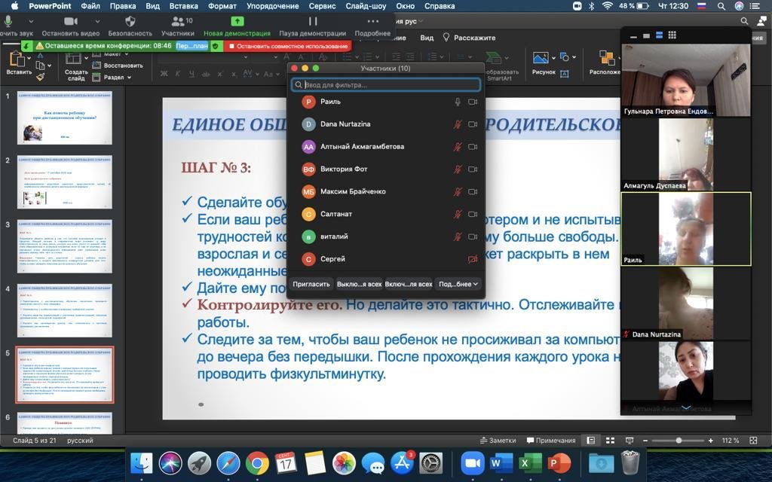Expand the Под...бнее dropdown in participants panel
This screenshot has height=482, width=772.
[x=458, y=284]
